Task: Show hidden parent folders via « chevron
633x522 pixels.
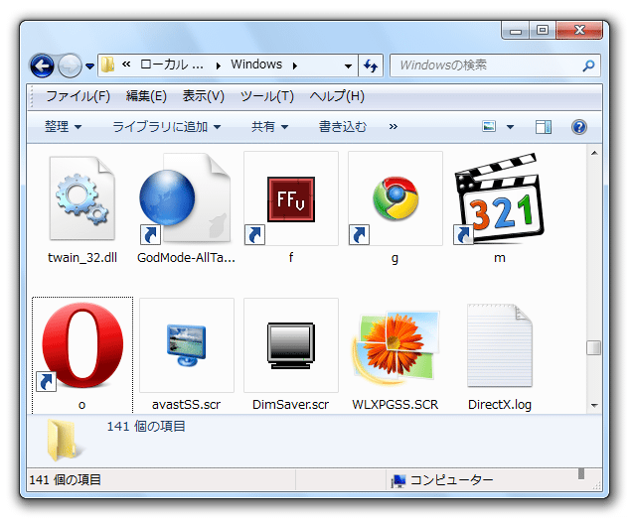Action: point(126,65)
